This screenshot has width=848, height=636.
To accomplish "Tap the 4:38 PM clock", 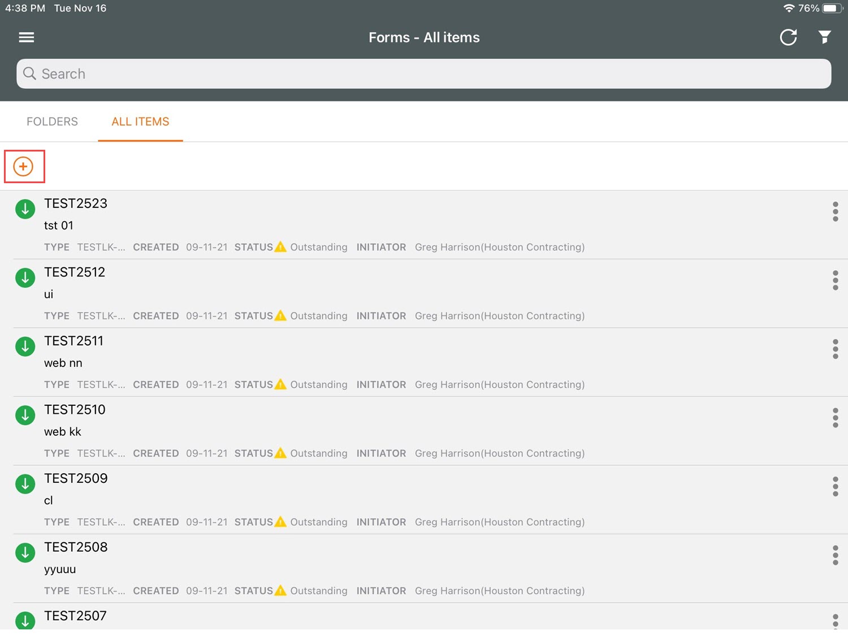I will (x=25, y=8).
